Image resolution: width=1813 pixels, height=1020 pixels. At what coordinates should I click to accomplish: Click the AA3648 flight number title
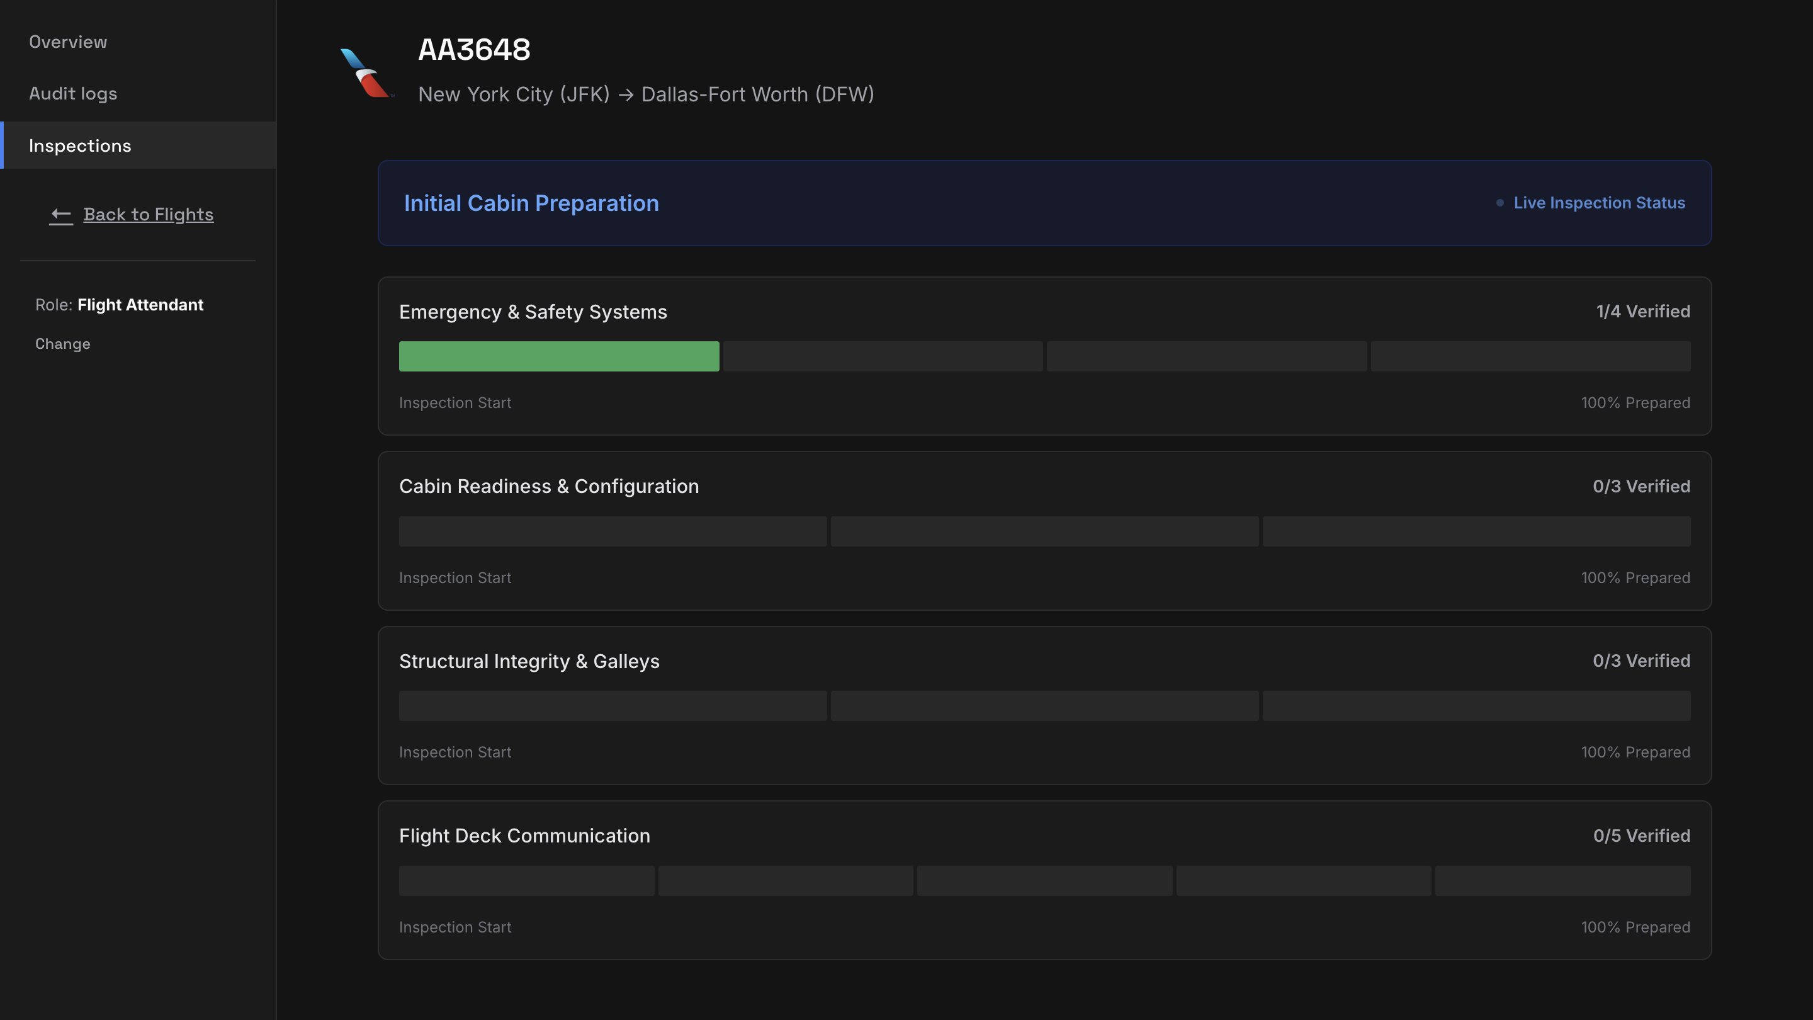475,50
